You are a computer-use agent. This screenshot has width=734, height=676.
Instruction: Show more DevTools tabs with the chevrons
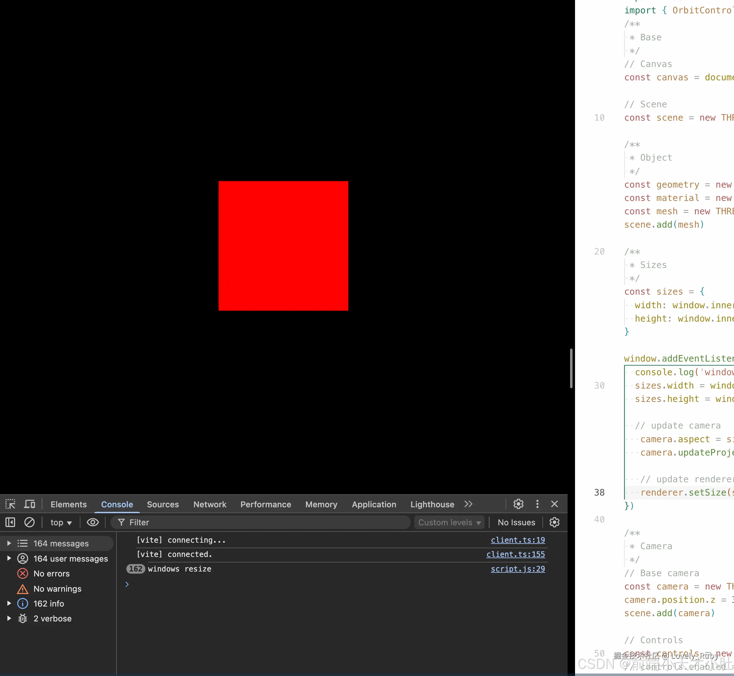pyautogui.click(x=468, y=504)
